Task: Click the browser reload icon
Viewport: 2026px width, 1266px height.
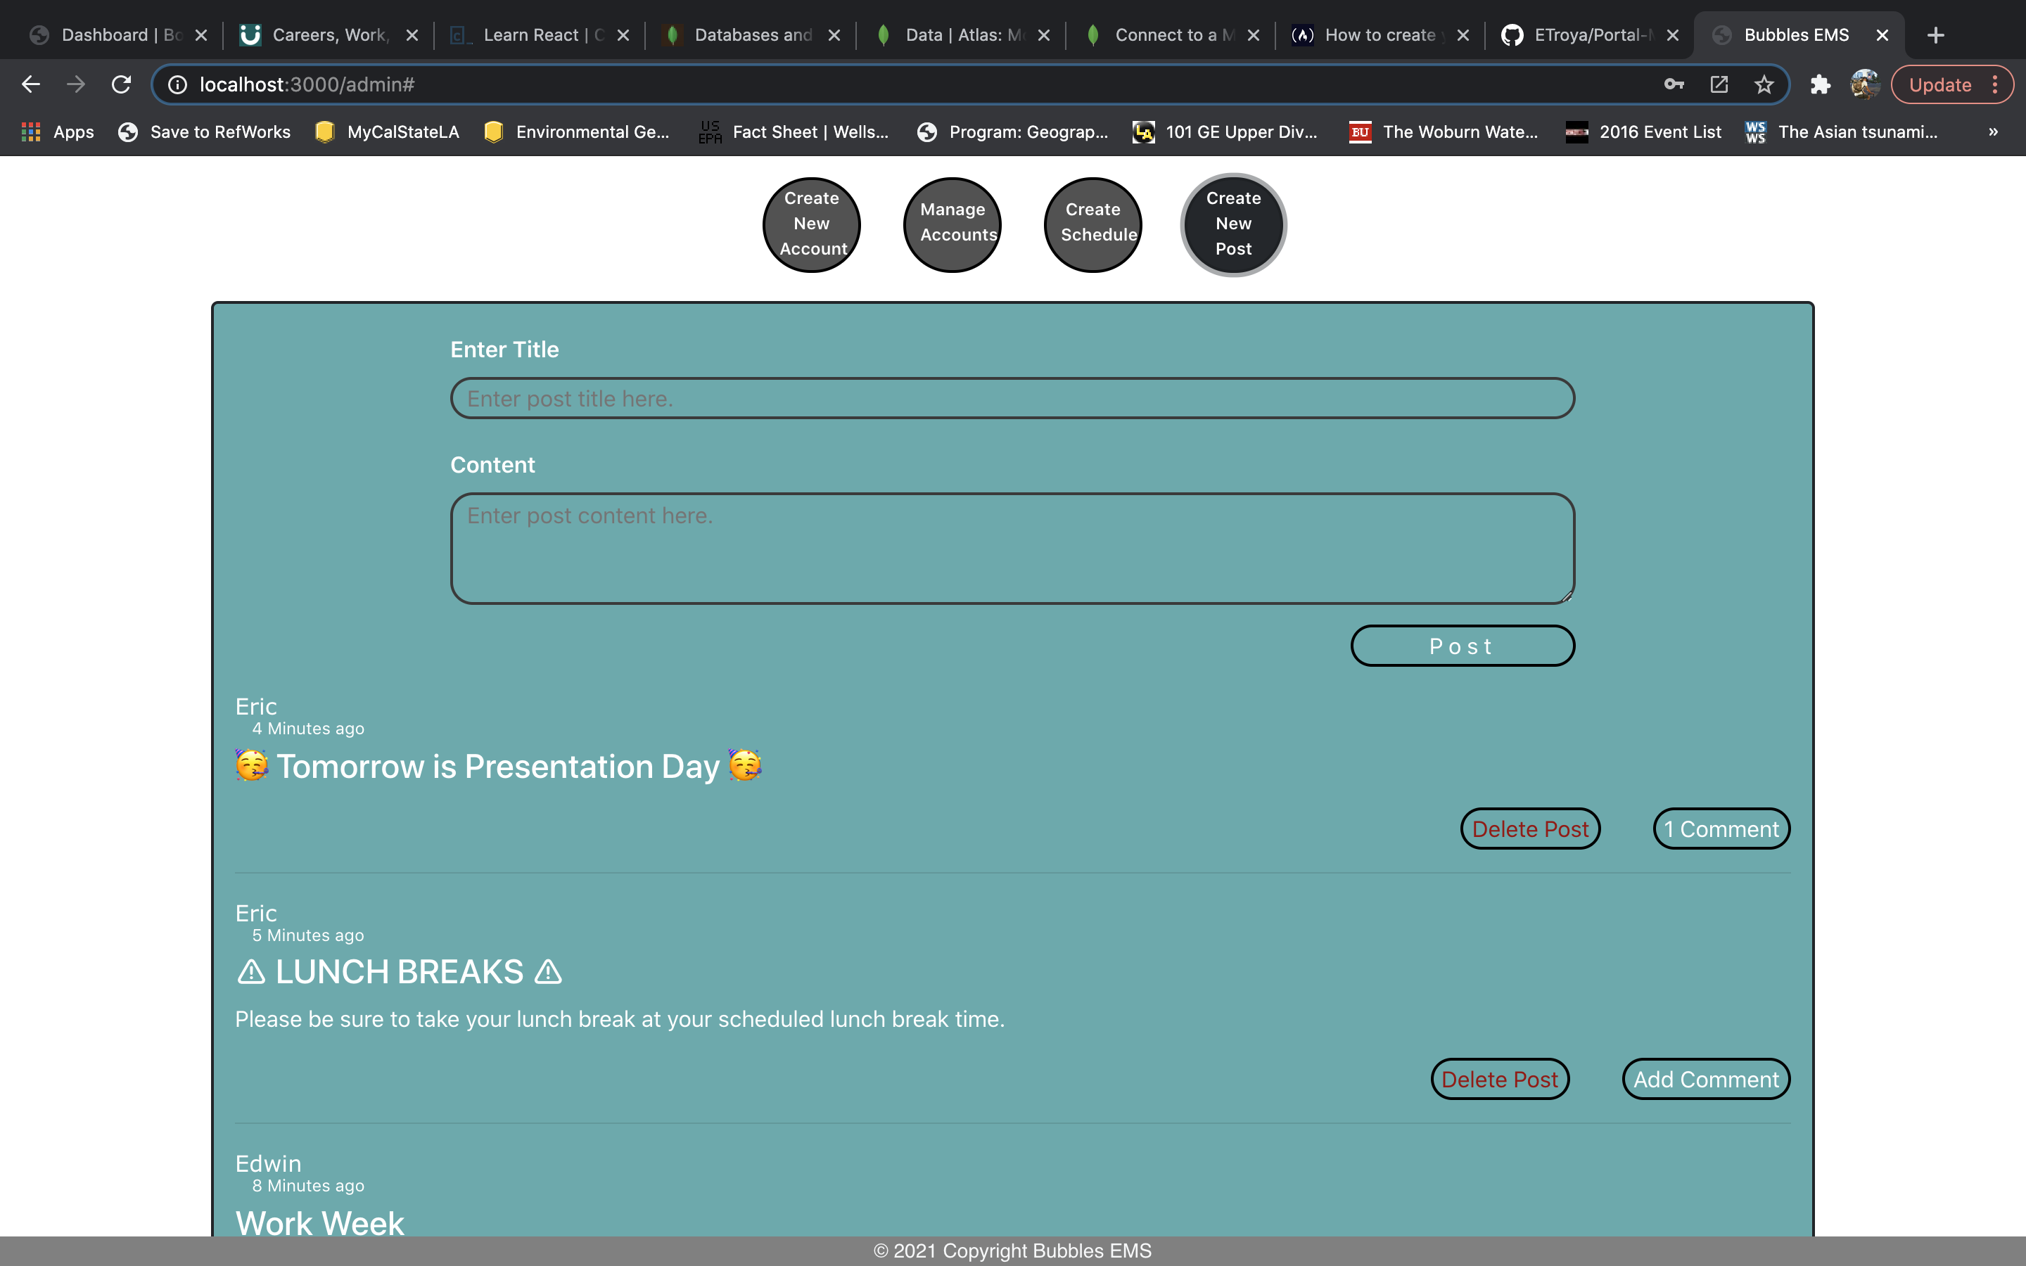Action: pos(122,84)
